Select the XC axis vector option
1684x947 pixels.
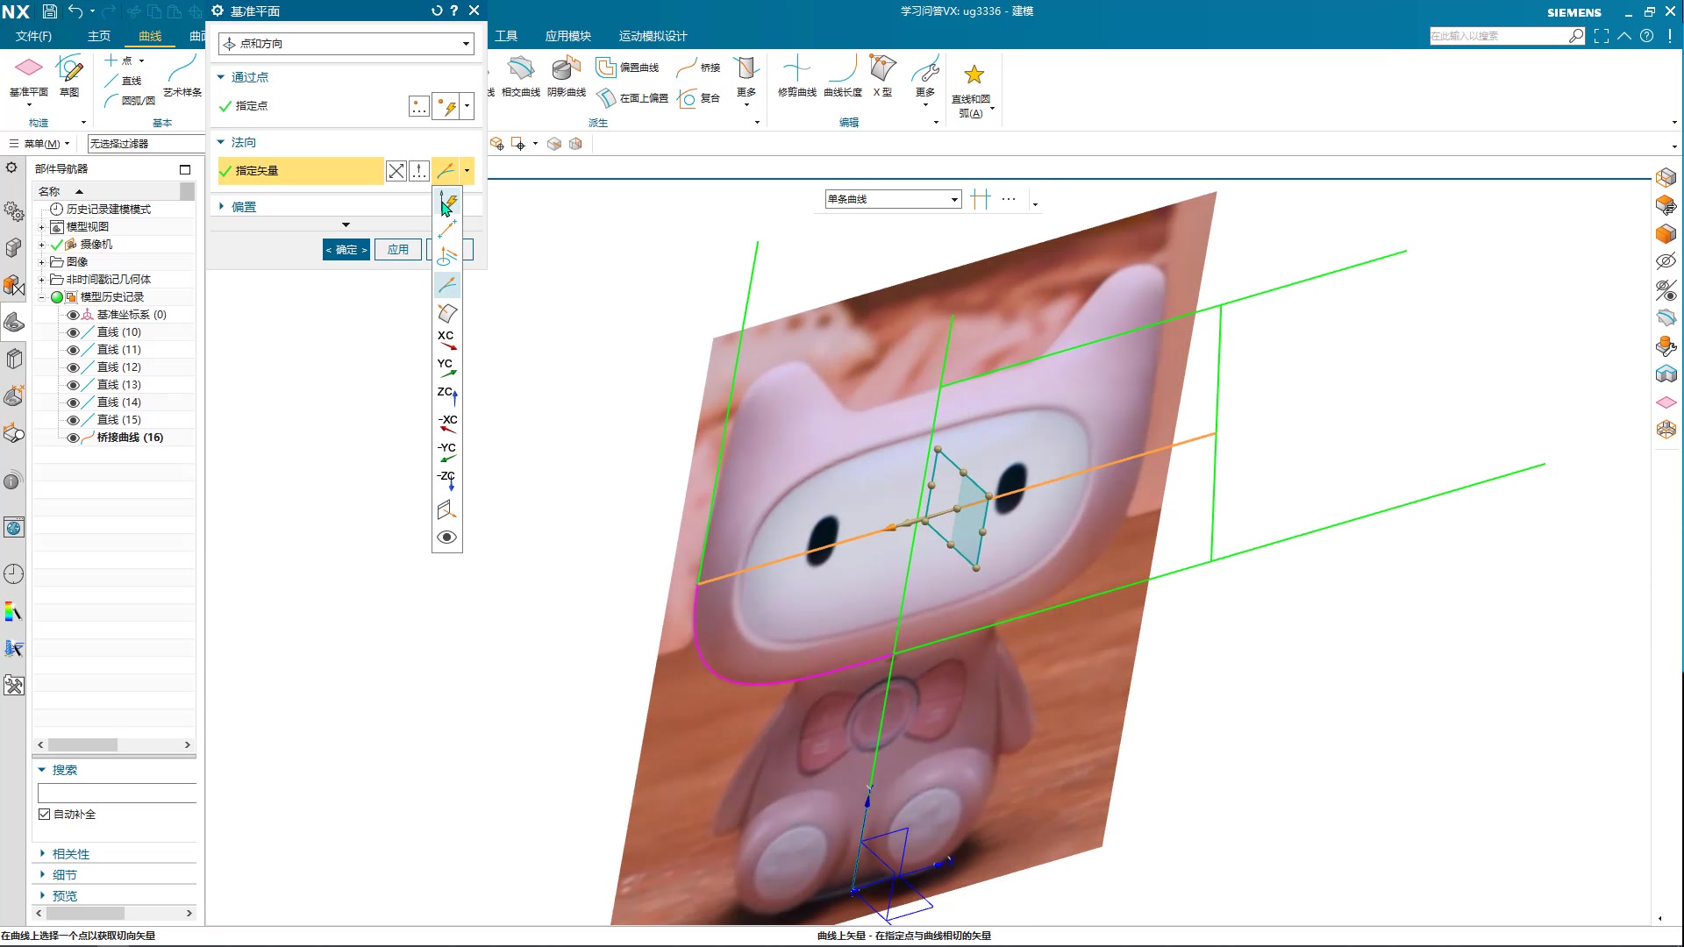click(x=446, y=340)
